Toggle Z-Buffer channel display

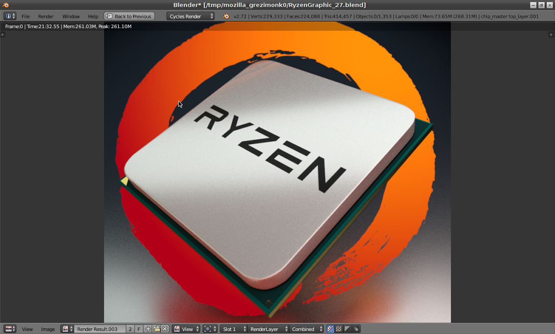click(356, 329)
